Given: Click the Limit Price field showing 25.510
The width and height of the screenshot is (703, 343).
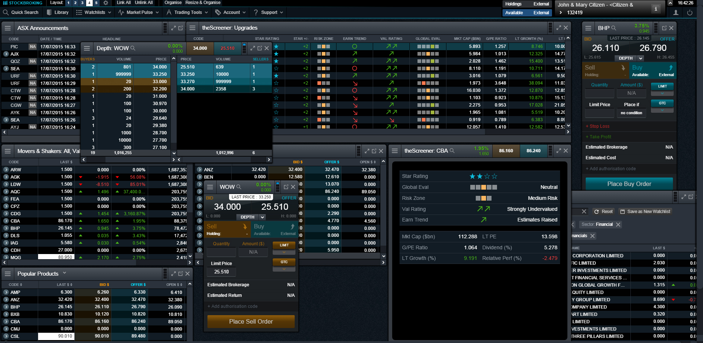Looking at the screenshot, I should coord(221,272).
